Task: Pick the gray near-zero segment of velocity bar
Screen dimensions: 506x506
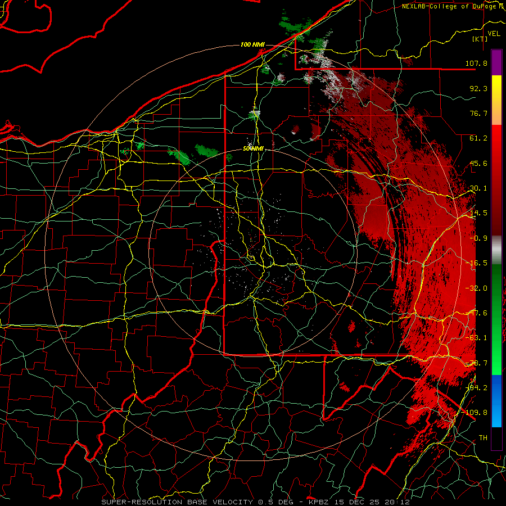Action: (x=496, y=249)
